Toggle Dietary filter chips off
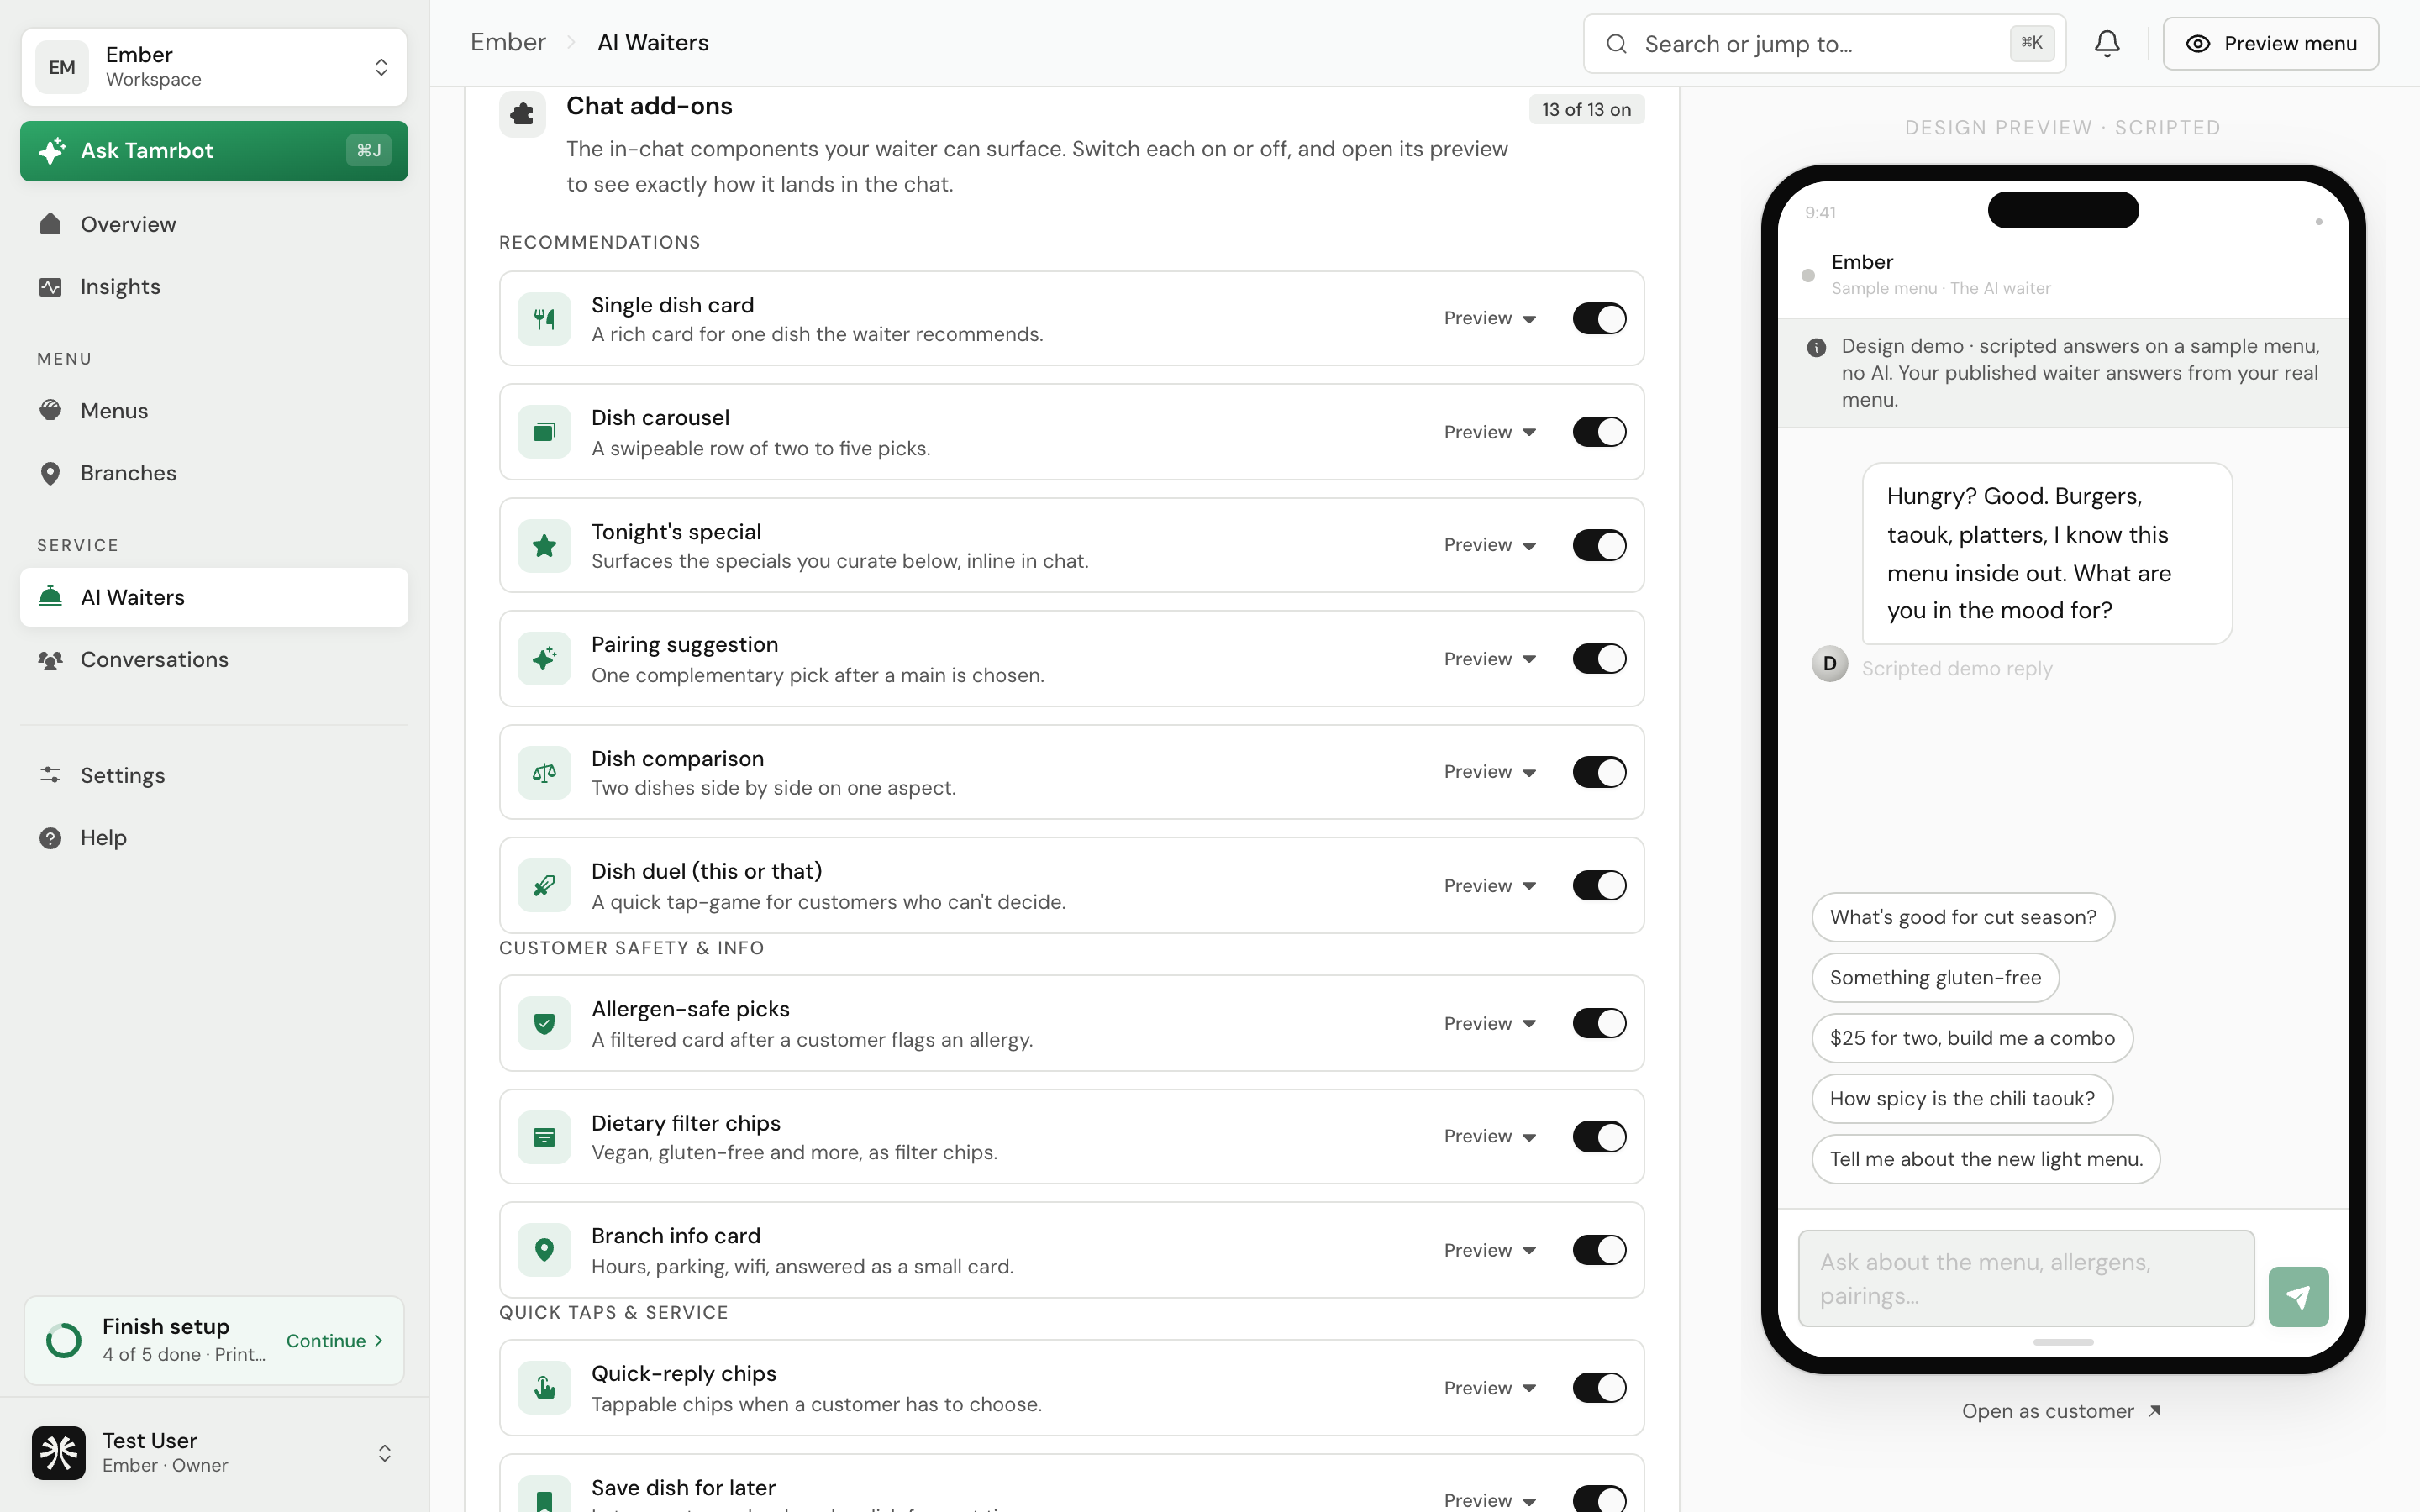The width and height of the screenshot is (2420, 1512). [x=1599, y=1137]
